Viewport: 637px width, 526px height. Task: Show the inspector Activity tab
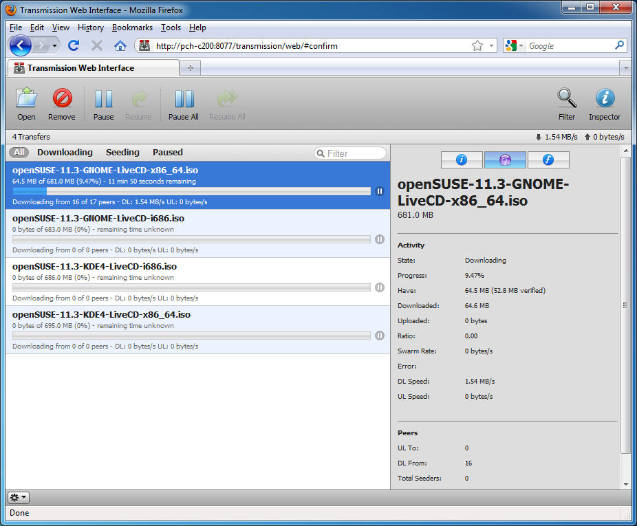(505, 160)
